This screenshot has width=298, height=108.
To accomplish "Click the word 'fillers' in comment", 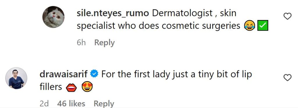I will click(51, 87).
